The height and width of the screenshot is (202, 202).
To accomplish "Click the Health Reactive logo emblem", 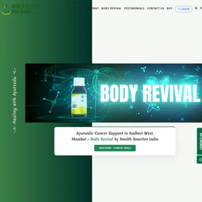I will click(x=6, y=9).
